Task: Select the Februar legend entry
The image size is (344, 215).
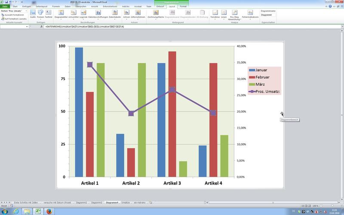Action: [x=259, y=77]
